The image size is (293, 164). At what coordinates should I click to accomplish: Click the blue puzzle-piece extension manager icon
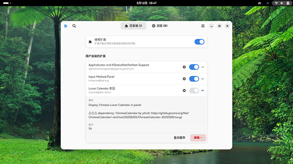point(65,26)
